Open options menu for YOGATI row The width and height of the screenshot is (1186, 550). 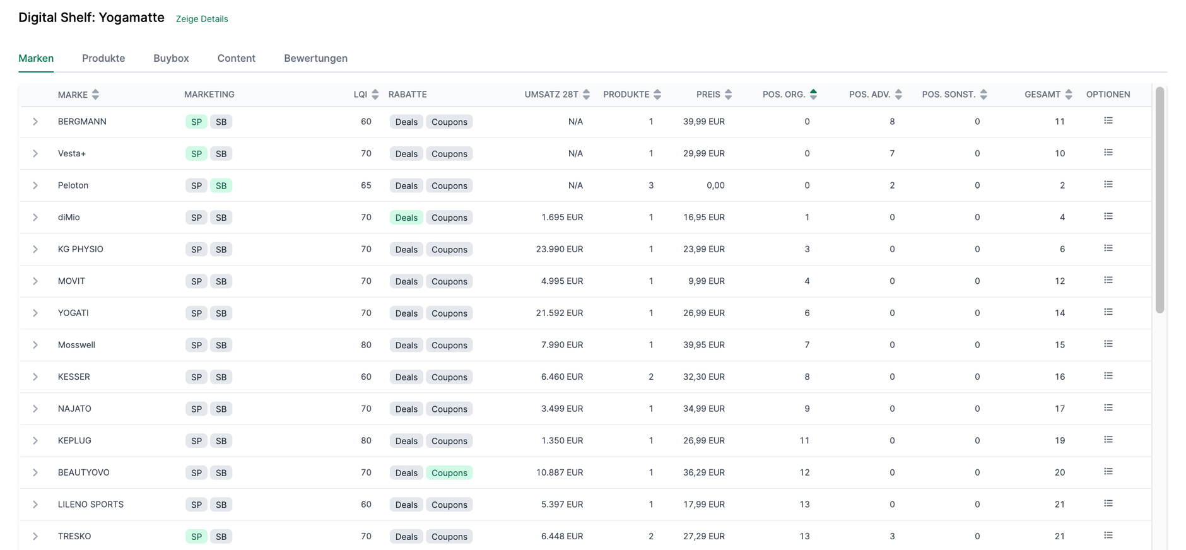(x=1108, y=312)
